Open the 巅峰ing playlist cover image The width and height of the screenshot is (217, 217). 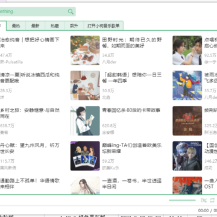(x=85, y=156)
